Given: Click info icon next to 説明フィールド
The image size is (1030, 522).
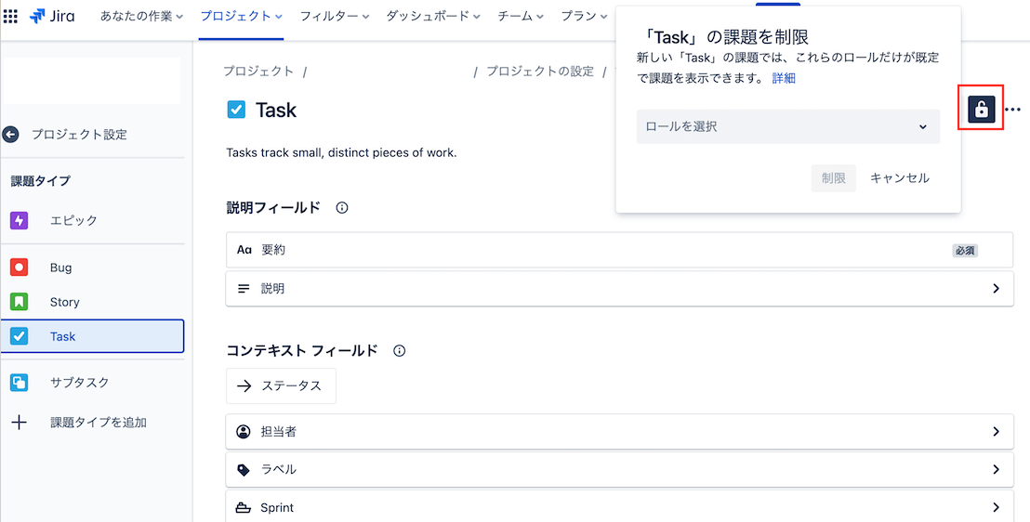Looking at the screenshot, I should pyautogui.click(x=341, y=208).
